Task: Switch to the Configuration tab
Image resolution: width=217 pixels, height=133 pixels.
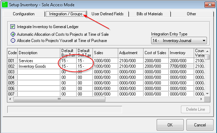Action: [24, 14]
